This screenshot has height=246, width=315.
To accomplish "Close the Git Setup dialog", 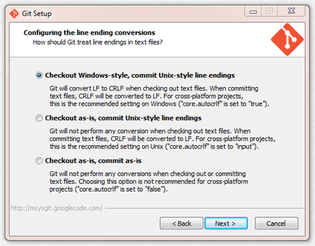I will [x=291, y=11].
